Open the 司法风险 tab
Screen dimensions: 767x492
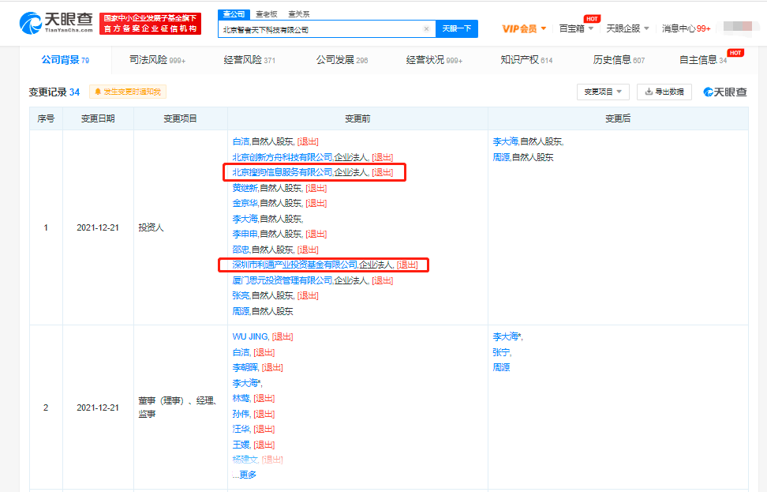point(157,60)
